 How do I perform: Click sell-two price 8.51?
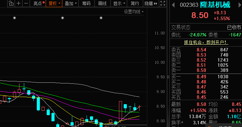coord(201,65)
